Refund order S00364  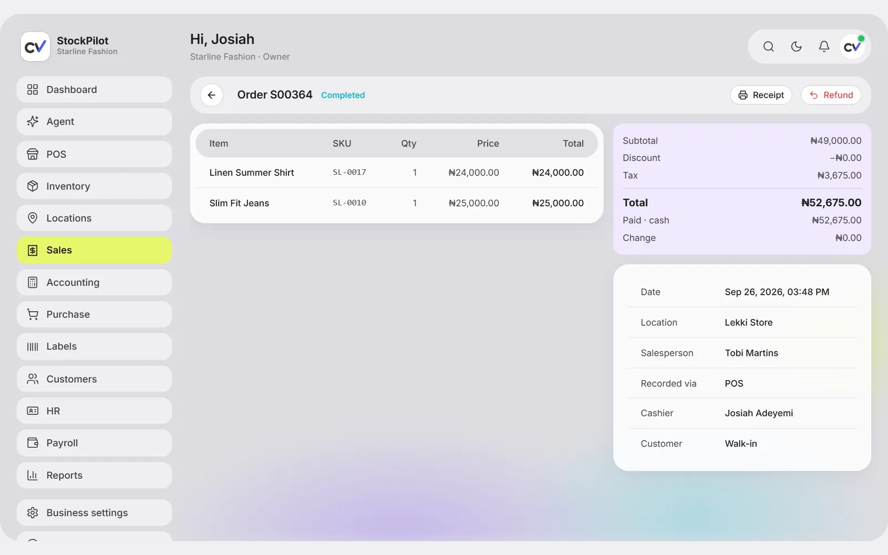pos(831,95)
